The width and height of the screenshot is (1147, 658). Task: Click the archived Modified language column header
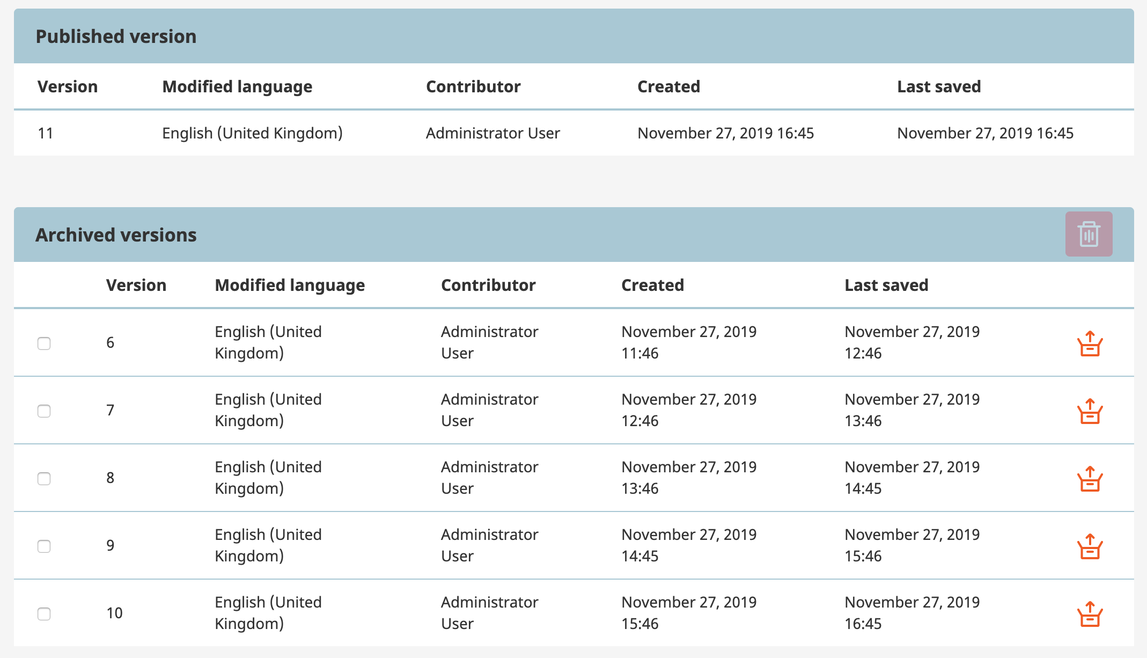pyautogui.click(x=290, y=285)
